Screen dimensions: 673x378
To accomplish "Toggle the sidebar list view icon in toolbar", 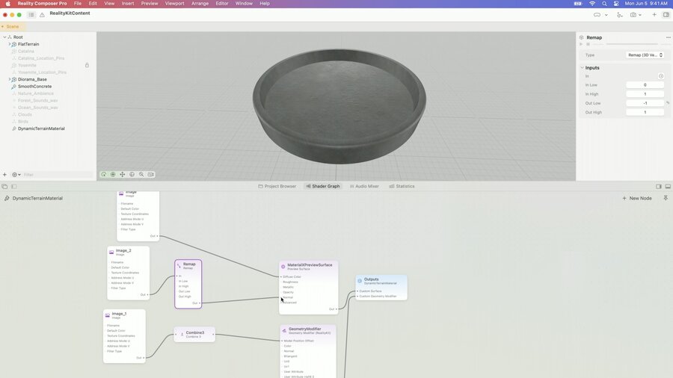I will (x=31, y=15).
